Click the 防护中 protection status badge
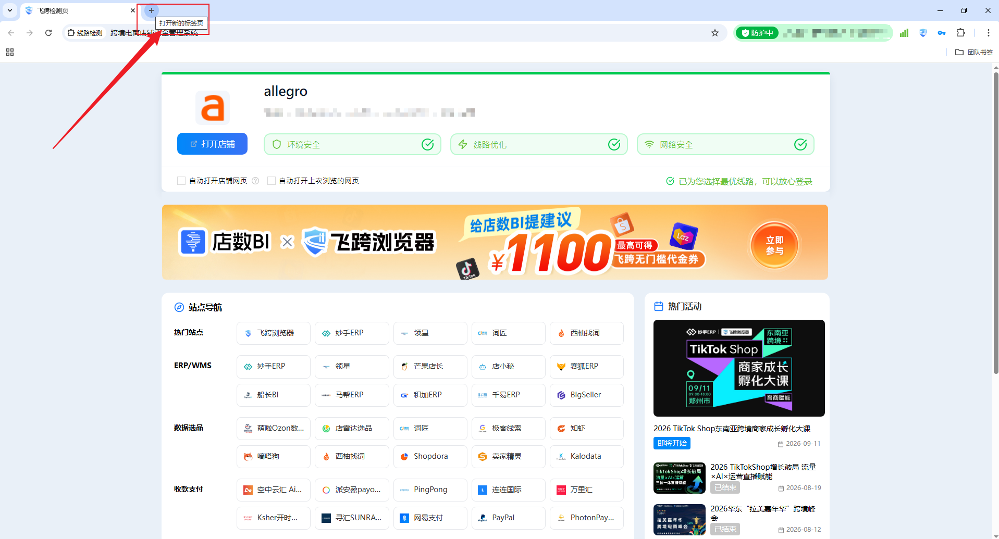999x539 pixels. tap(757, 33)
